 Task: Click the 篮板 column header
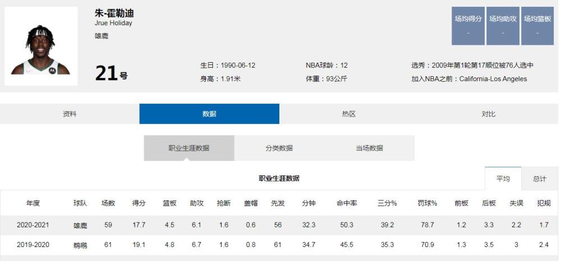point(169,203)
